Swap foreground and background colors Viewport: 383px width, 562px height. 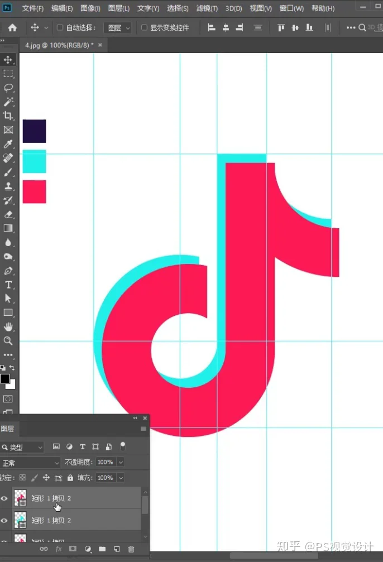click(12, 368)
